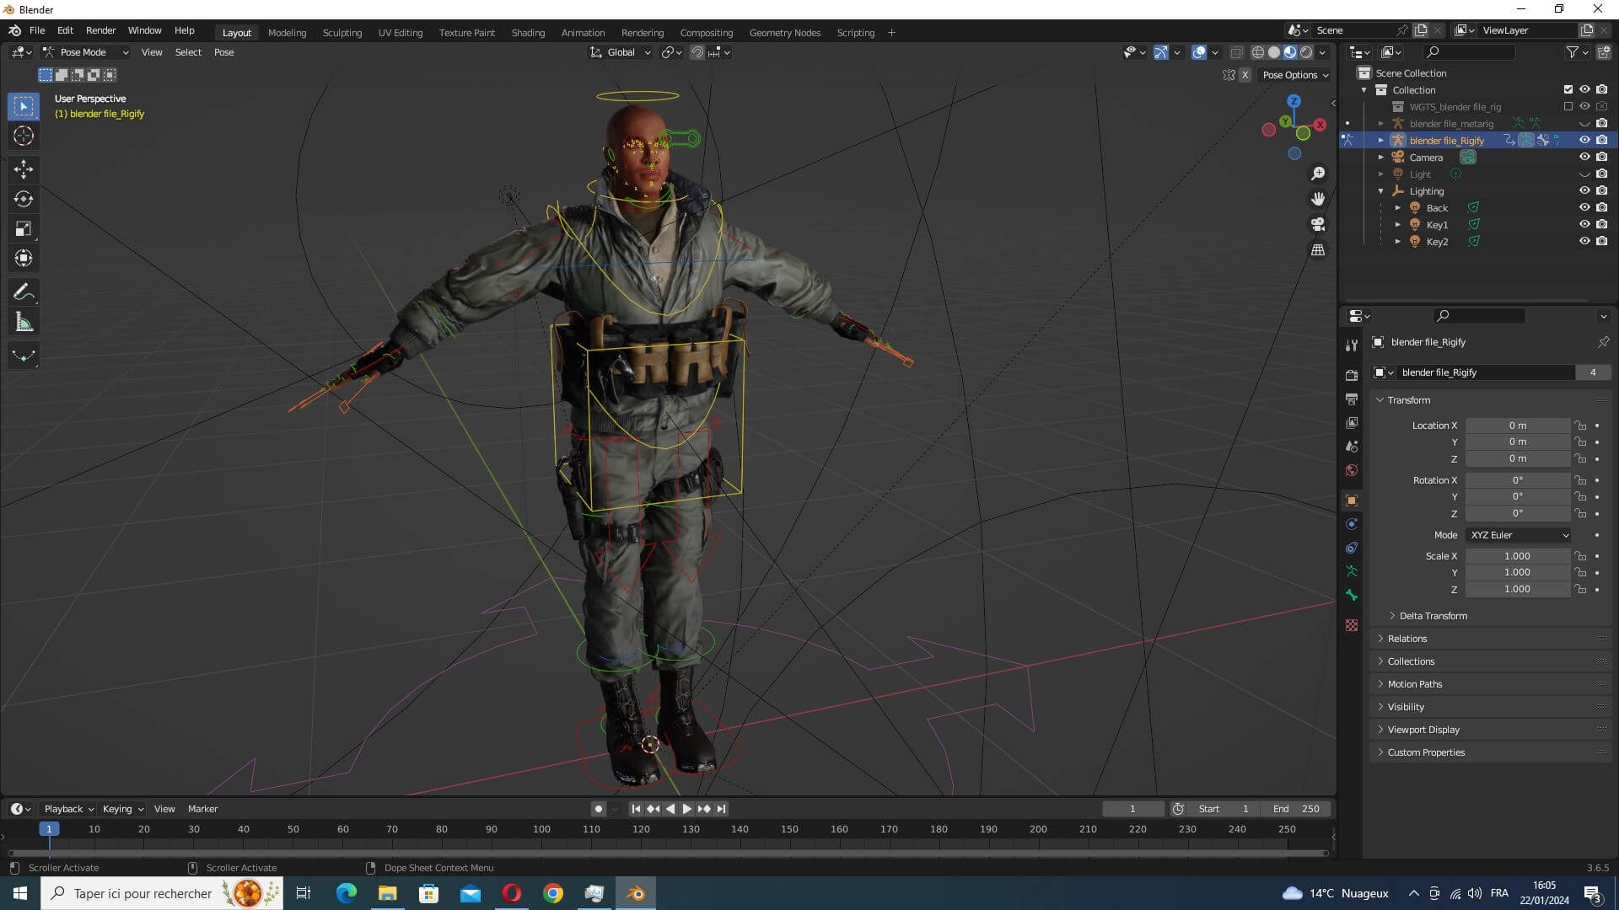Toggle camera view in viewport

pyautogui.click(x=1318, y=224)
